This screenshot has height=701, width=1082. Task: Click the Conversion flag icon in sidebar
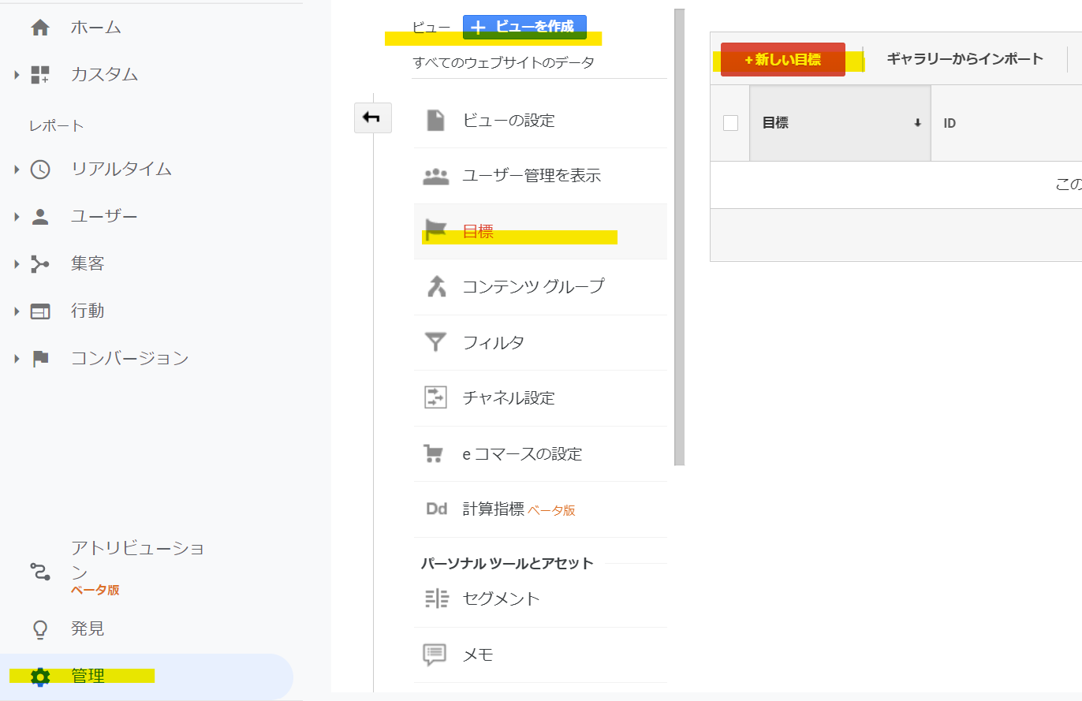pyautogui.click(x=40, y=359)
